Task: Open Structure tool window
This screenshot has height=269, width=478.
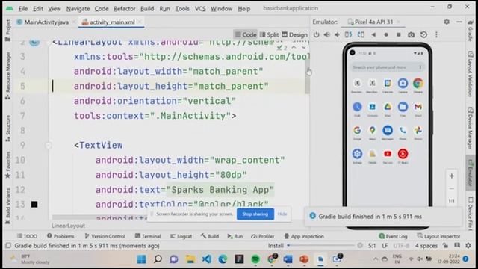Action: (x=8, y=129)
